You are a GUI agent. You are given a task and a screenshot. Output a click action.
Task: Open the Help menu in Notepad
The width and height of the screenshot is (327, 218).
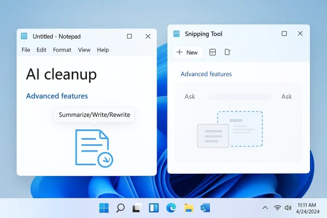pos(103,50)
